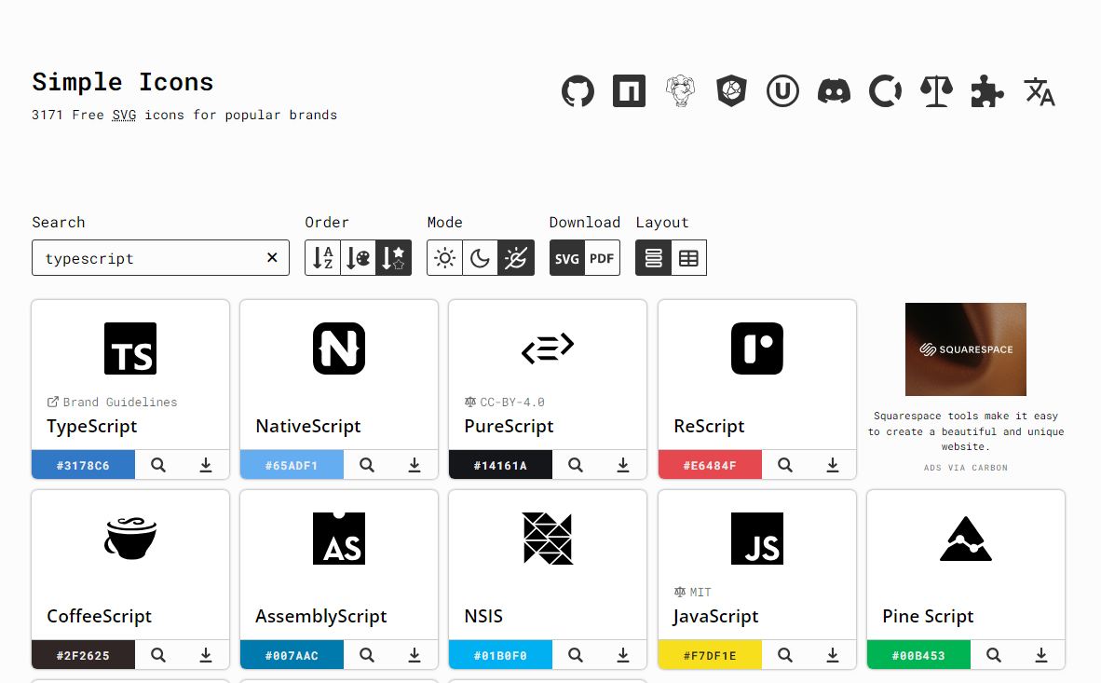The height and width of the screenshot is (683, 1101).
Task: Switch to light mode
Action: [x=444, y=258]
